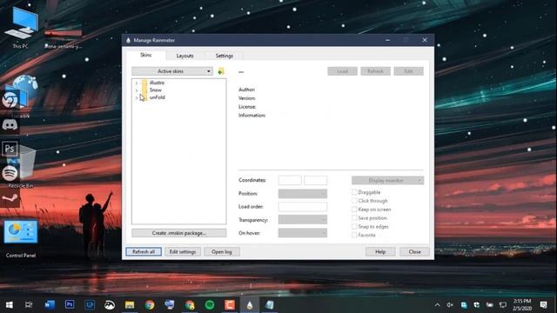
Task: Click the Close button at the dialog's bottom
Action: coord(414,251)
